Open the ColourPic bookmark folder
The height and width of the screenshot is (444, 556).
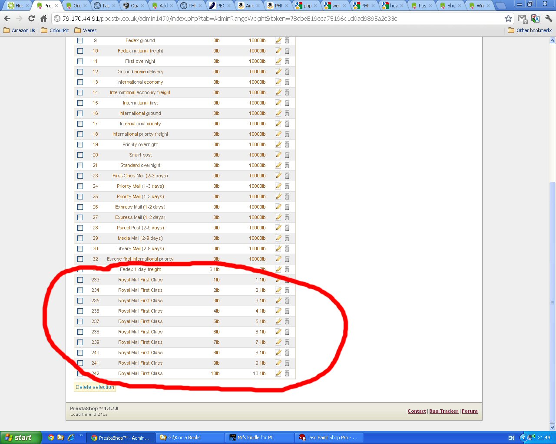coord(55,30)
